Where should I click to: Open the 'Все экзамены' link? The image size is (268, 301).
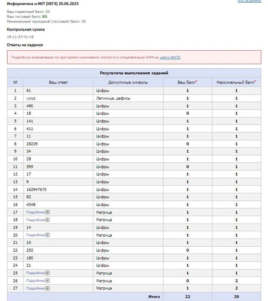[249, 1]
